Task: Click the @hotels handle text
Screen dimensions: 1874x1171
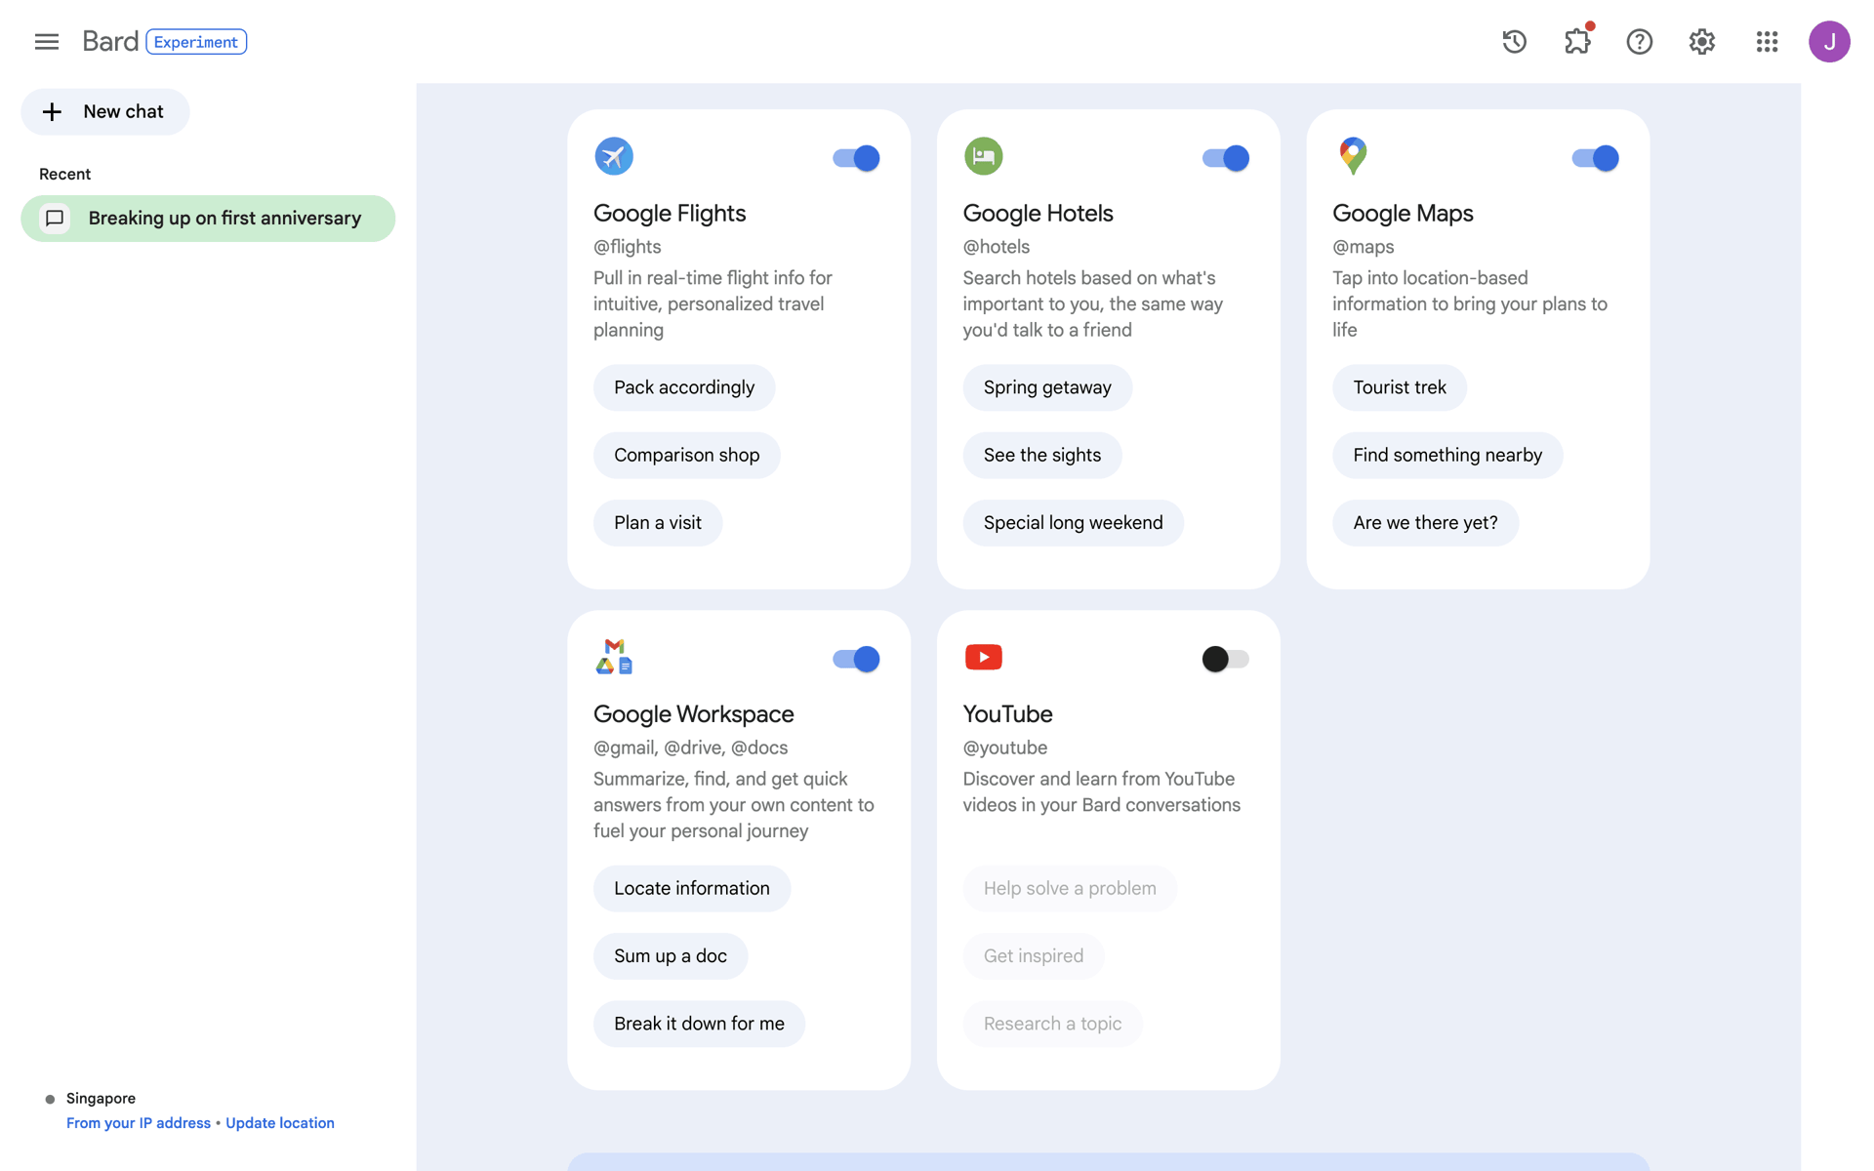Action: (x=997, y=247)
